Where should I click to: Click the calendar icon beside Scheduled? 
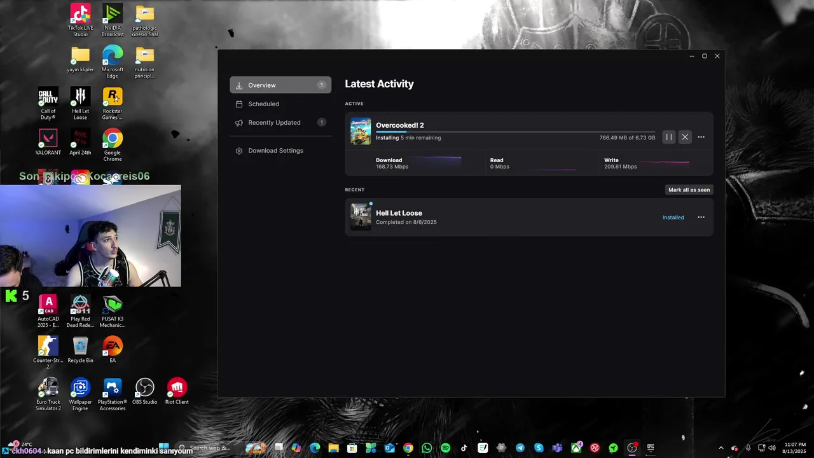coord(239,104)
